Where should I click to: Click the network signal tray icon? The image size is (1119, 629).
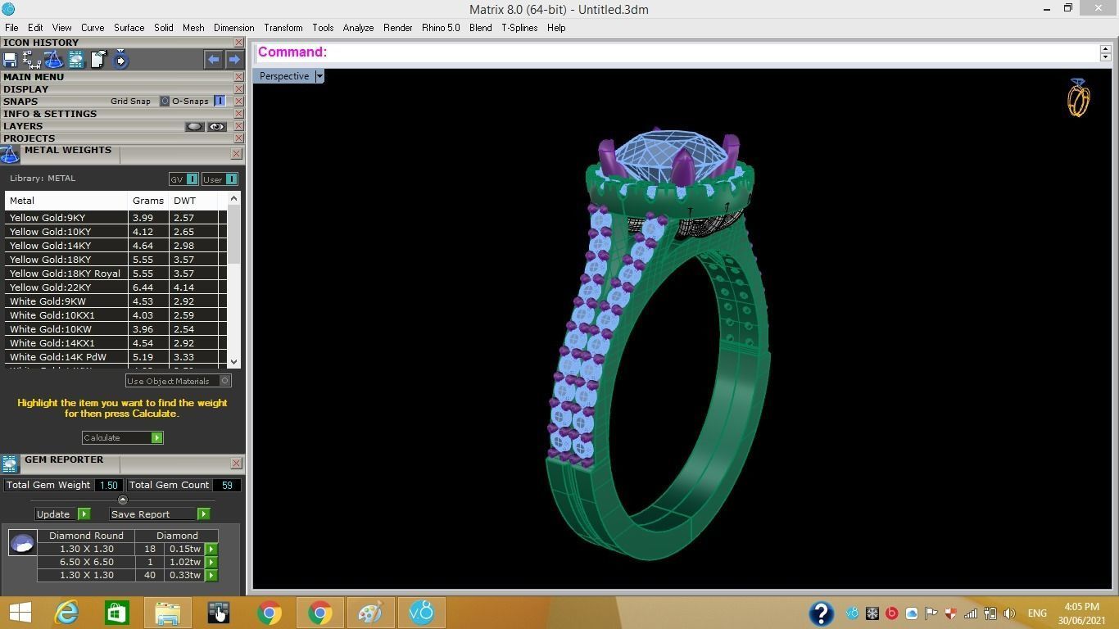tap(970, 613)
